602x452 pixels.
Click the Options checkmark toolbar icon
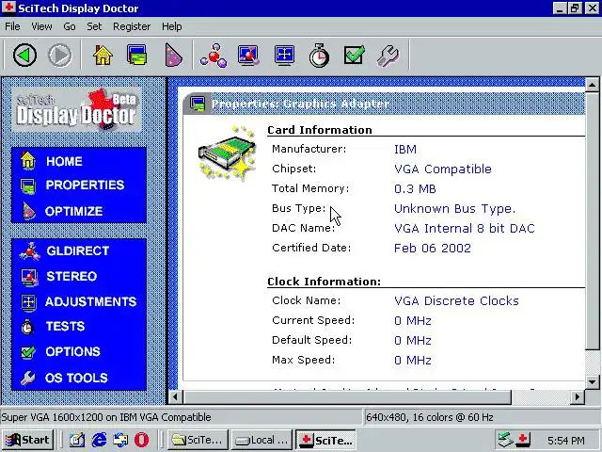tap(354, 56)
